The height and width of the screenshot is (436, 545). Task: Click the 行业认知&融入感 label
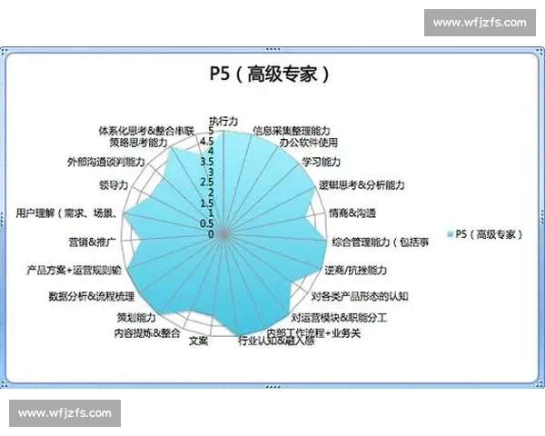click(276, 341)
